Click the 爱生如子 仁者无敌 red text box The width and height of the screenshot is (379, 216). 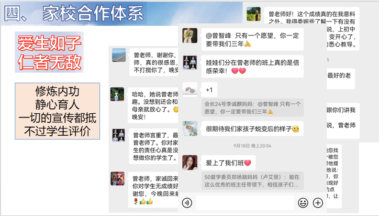[x=49, y=52]
